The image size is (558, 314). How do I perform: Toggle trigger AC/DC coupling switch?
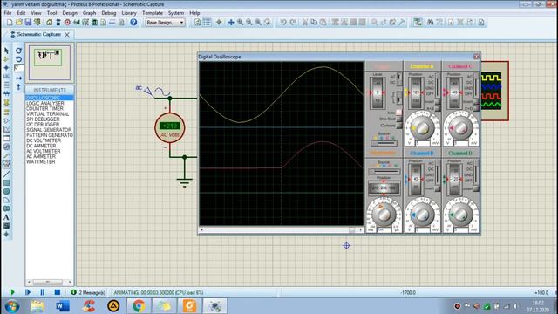tap(399, 79)
